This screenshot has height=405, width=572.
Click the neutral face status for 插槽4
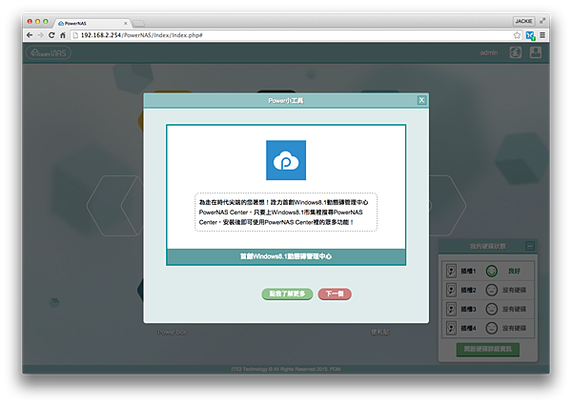[x=491, y=328]
